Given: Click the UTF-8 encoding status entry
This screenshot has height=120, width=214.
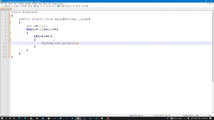Looking at the screenshot, I should coord(197,116).
